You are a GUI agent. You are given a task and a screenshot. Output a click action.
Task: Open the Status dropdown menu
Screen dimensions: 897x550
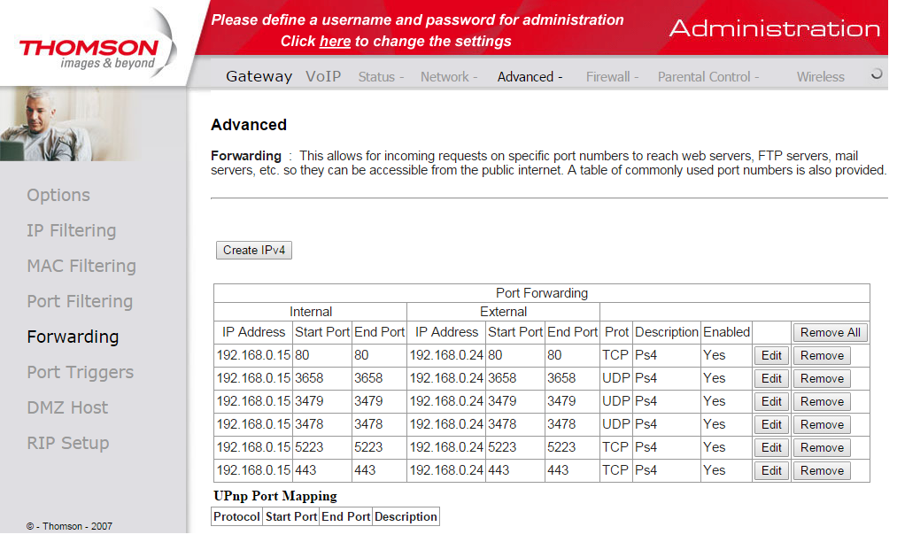tap(381, 77)
